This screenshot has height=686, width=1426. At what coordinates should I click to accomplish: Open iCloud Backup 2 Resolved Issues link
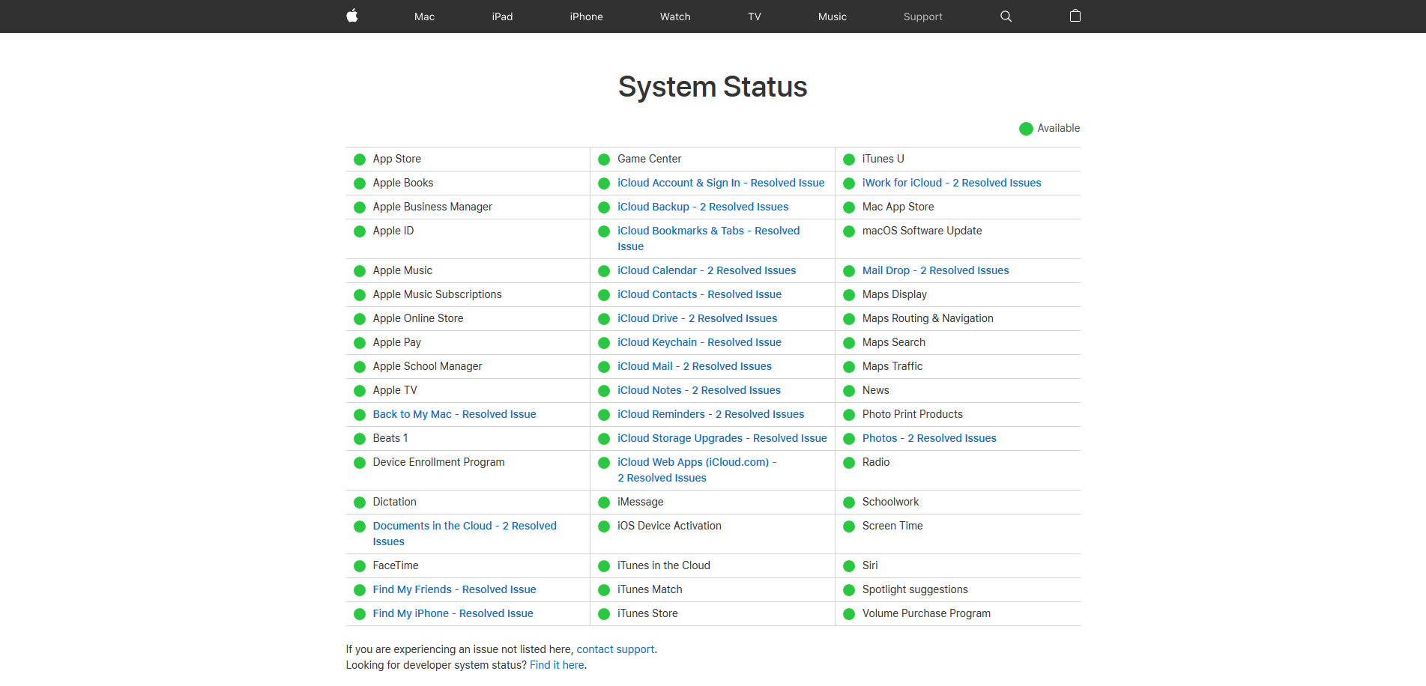703,207
